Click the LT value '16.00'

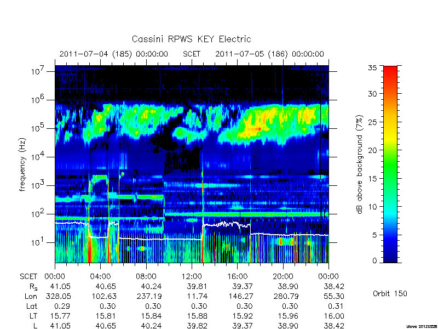(334, 316)
